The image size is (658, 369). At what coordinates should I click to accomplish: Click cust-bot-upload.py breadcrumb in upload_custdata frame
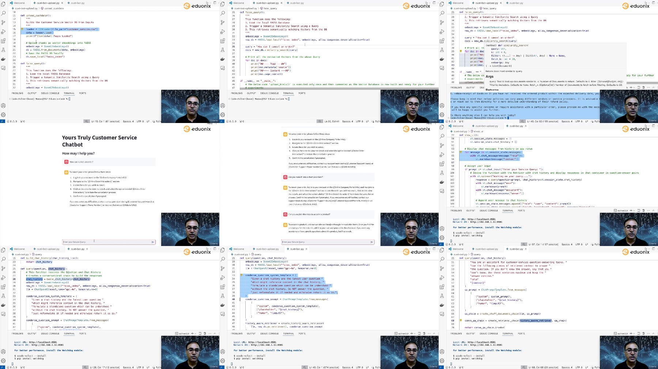[25, 8]
